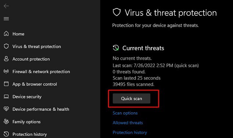Image resolution: width=233 pixels, height=138 pixels.
Task: Open Protection history link under Current threats
Action: [130, 132]
